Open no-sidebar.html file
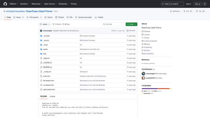The image size is (210, 118). click(48, 85)
